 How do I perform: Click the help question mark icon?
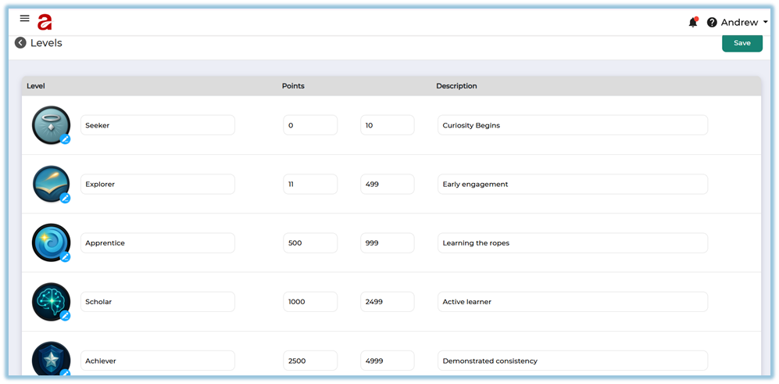(712, 23)
